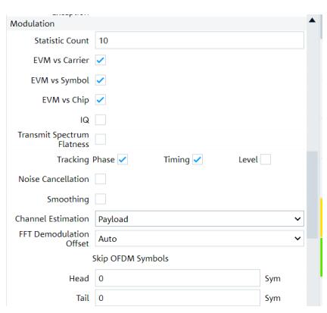Screen dimensions: 327x313
Task: Turn off Tracking Timing checkbox
Action: [x=198, y=160]
